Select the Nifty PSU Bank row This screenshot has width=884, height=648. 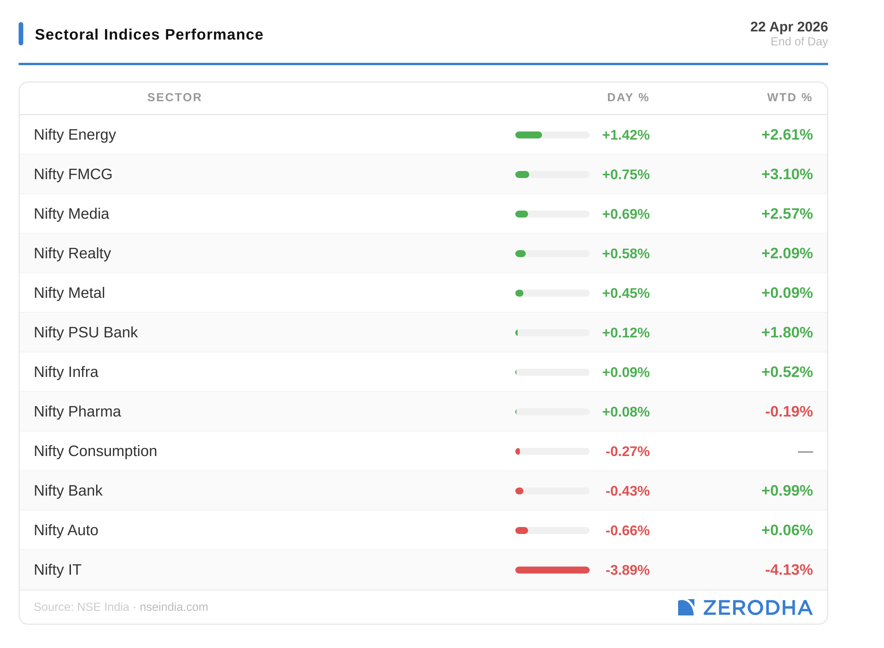[x=86, y=332]
